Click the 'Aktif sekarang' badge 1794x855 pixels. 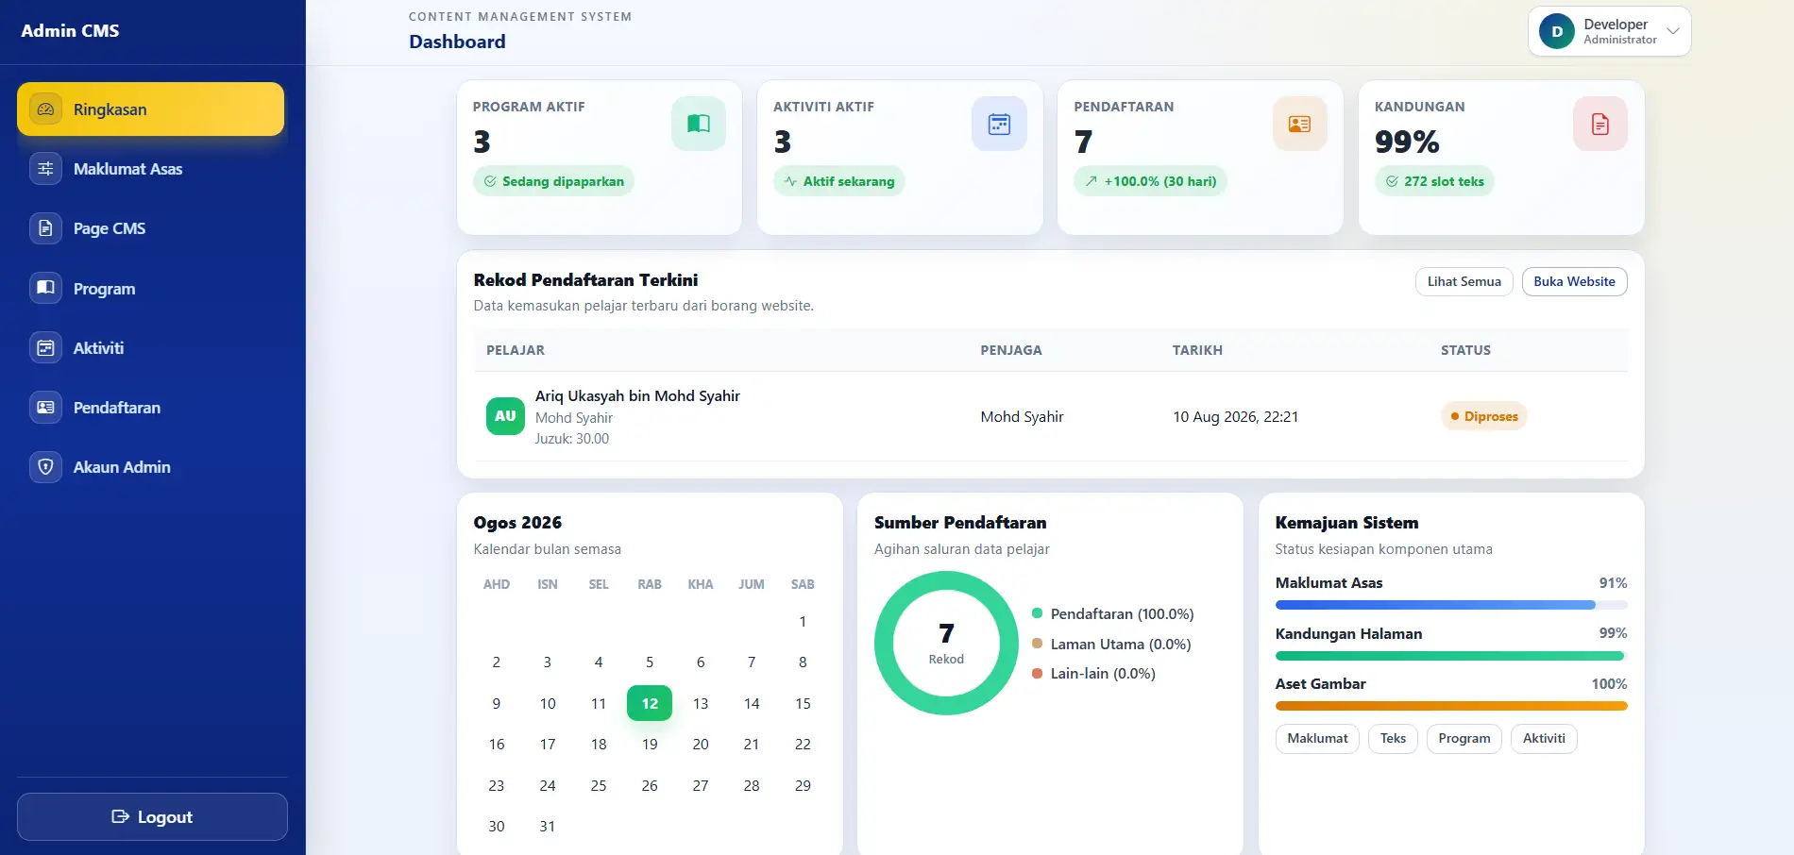click(839, 181)
